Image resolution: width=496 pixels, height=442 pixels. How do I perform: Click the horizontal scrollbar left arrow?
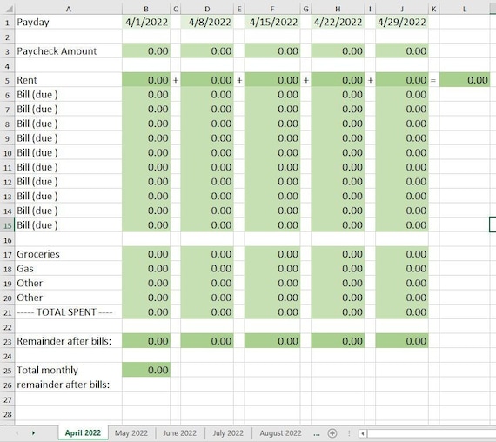tap(363, 433)
